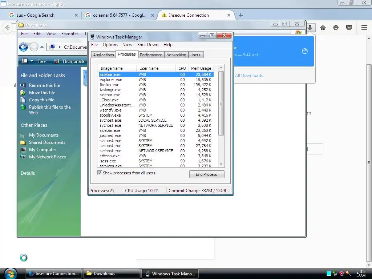The width and height of the screenshot is (372, 279).
Task: Click the process list scrollbar thumb
Action: tap(221, 103)
